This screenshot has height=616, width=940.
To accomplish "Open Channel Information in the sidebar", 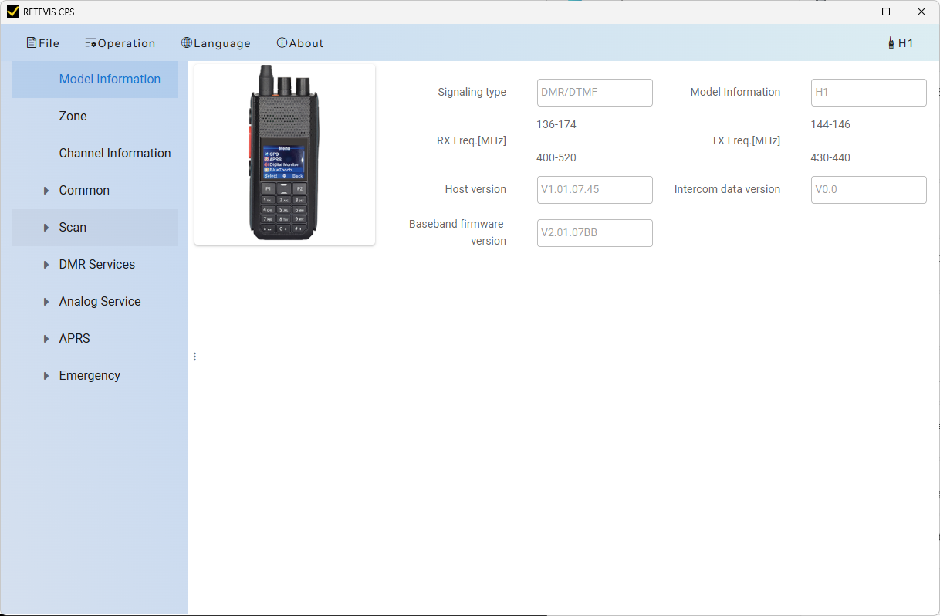I will click(x=115, y=154).
